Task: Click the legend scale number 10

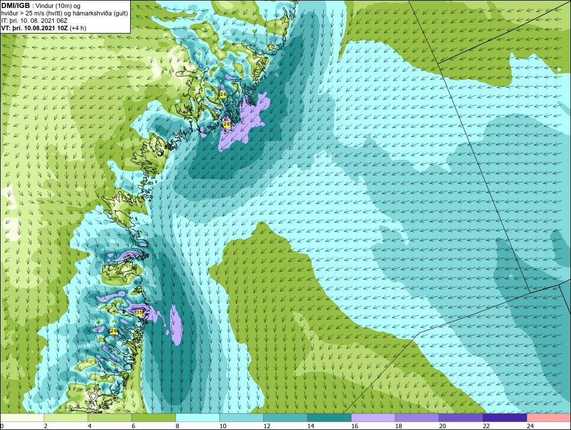Action: pos(223,426)
